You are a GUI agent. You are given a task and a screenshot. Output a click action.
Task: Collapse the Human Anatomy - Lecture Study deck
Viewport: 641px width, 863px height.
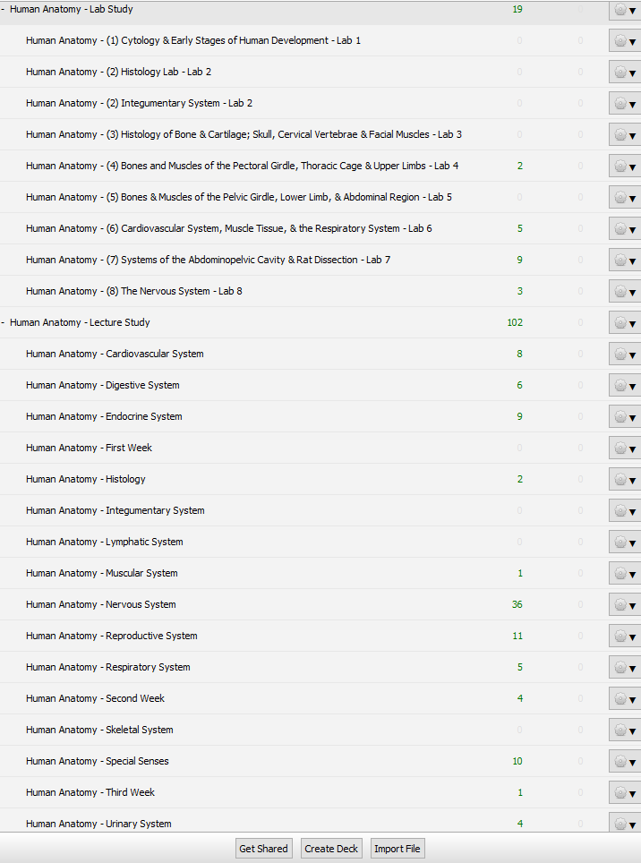coord(4,322)
